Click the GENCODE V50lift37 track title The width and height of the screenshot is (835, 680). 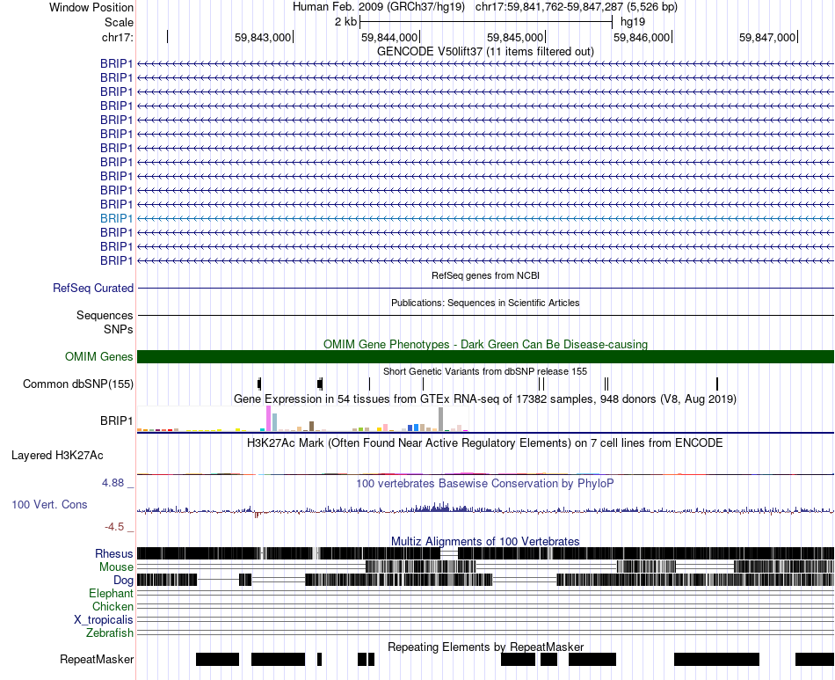pyautogui.click(x=485, y=52)
